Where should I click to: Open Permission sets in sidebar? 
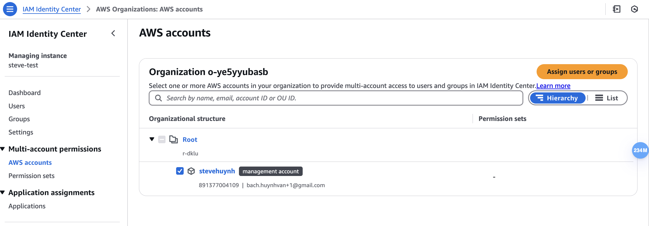coord(32,176)
